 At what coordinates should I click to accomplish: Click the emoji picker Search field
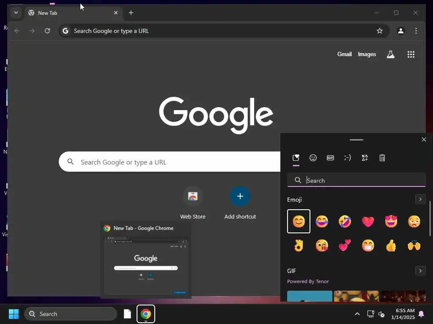(x=356, y=180)
